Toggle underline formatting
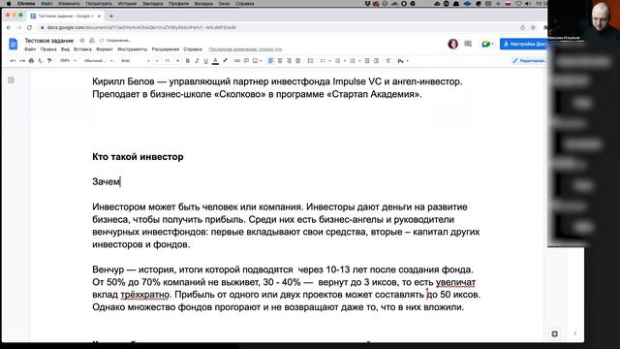 coord(205,61)
